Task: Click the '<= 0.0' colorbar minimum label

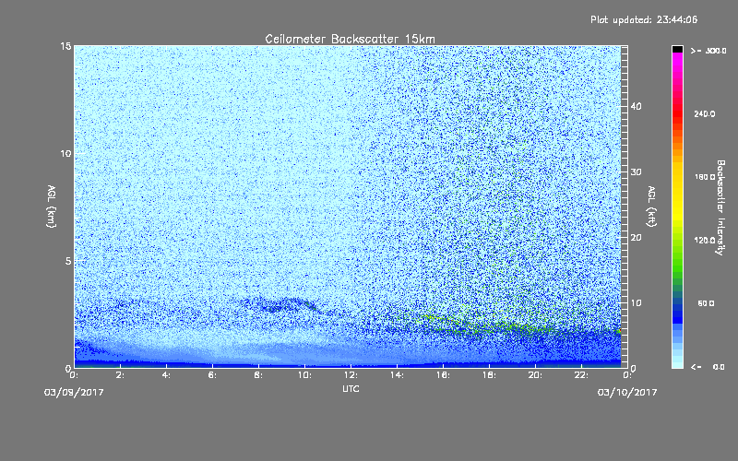Action: click(708, 367)
